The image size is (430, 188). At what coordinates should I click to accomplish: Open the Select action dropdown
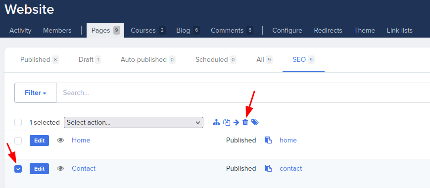[134, 123]
